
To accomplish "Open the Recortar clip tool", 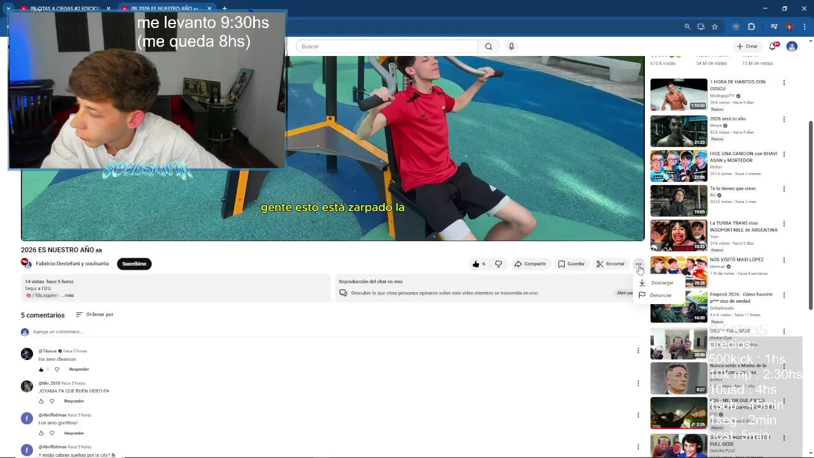I will (x=610, y=264).
